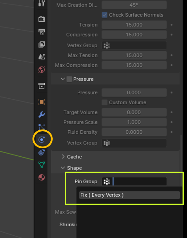This screenshot has width=187, height=238.
Task: Click the Vertex Group icon below Compression
Action: click(107, 45)
